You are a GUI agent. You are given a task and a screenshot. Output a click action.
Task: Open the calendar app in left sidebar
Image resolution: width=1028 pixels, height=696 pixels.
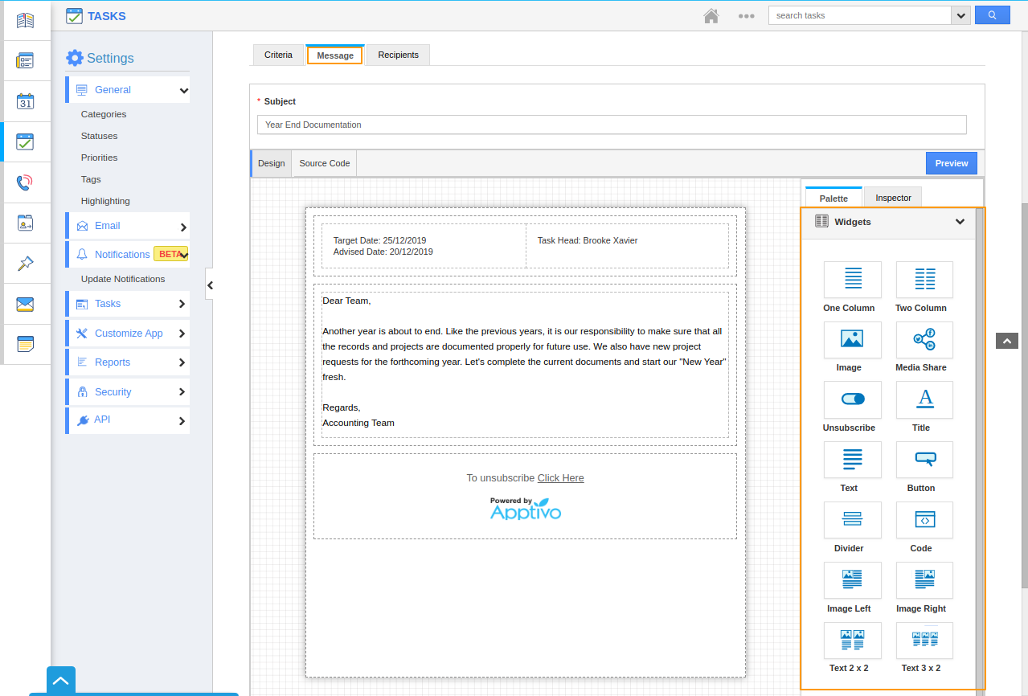click(x=25, y=101)
